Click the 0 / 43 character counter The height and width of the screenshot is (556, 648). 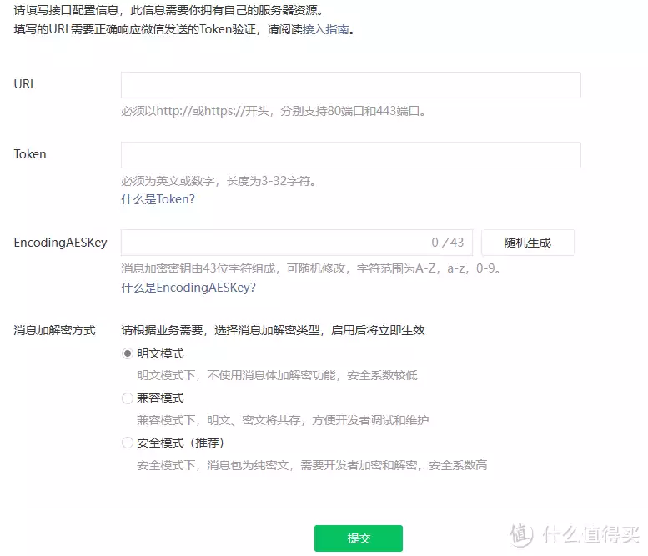pyautogui.click(x=448, y=243)
